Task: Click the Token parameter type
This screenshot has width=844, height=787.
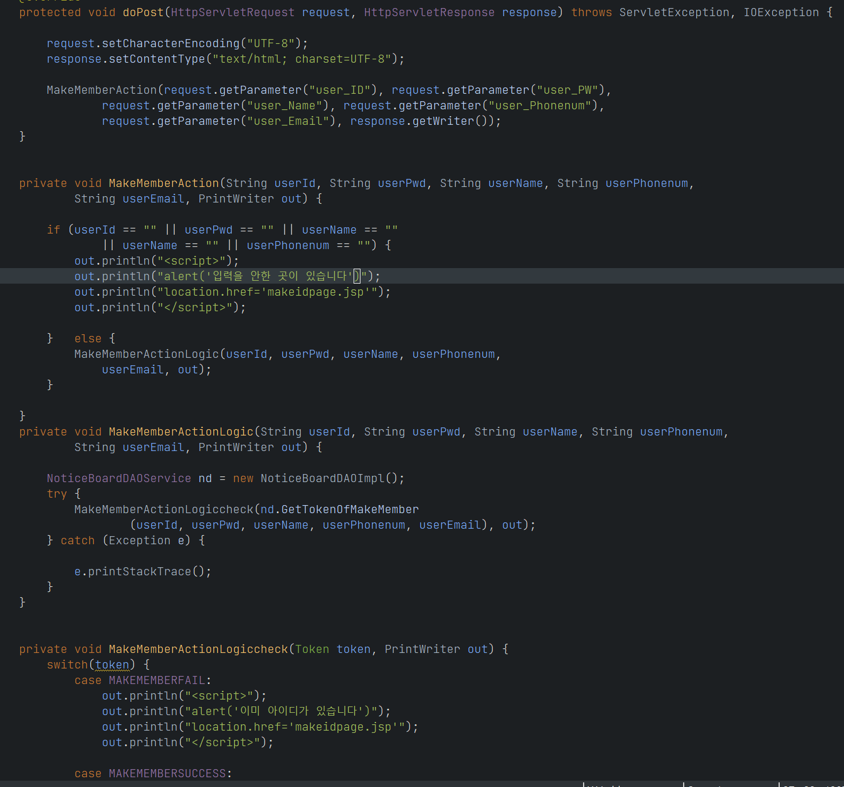Action: [x=312, y=649]
